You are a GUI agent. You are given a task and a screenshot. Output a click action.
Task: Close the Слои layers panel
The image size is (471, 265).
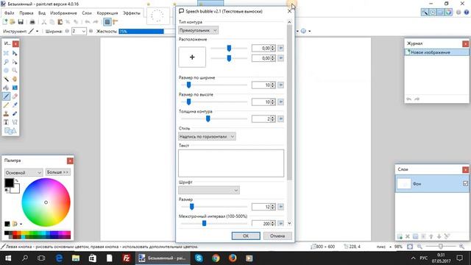pyautogui.click(x=466, y=170)
